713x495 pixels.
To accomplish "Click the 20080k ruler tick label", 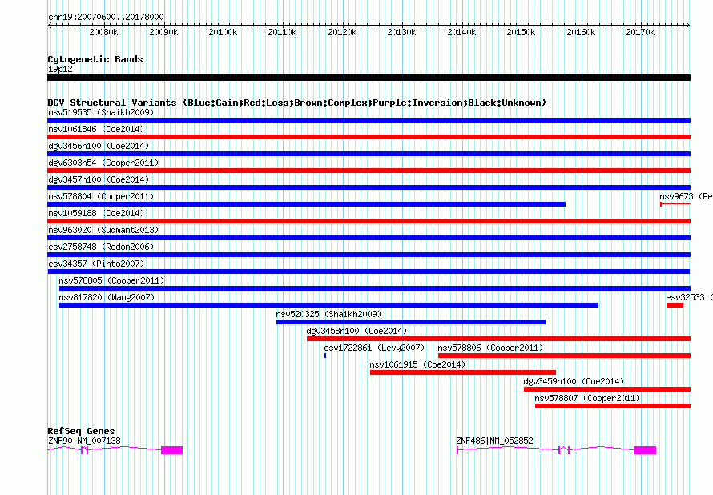I will pos(103,32).
